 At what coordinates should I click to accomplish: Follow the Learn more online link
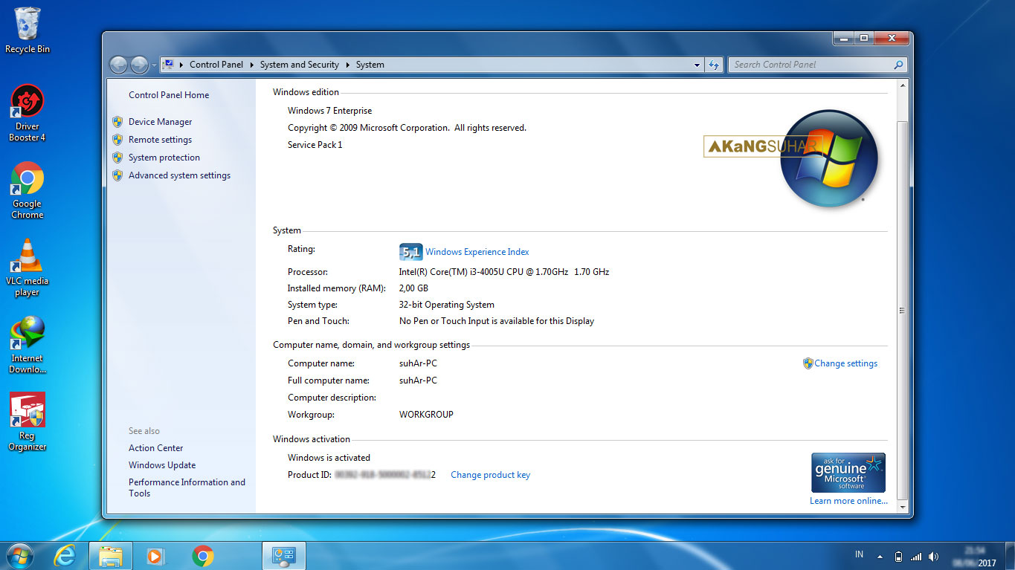[848, 501]
